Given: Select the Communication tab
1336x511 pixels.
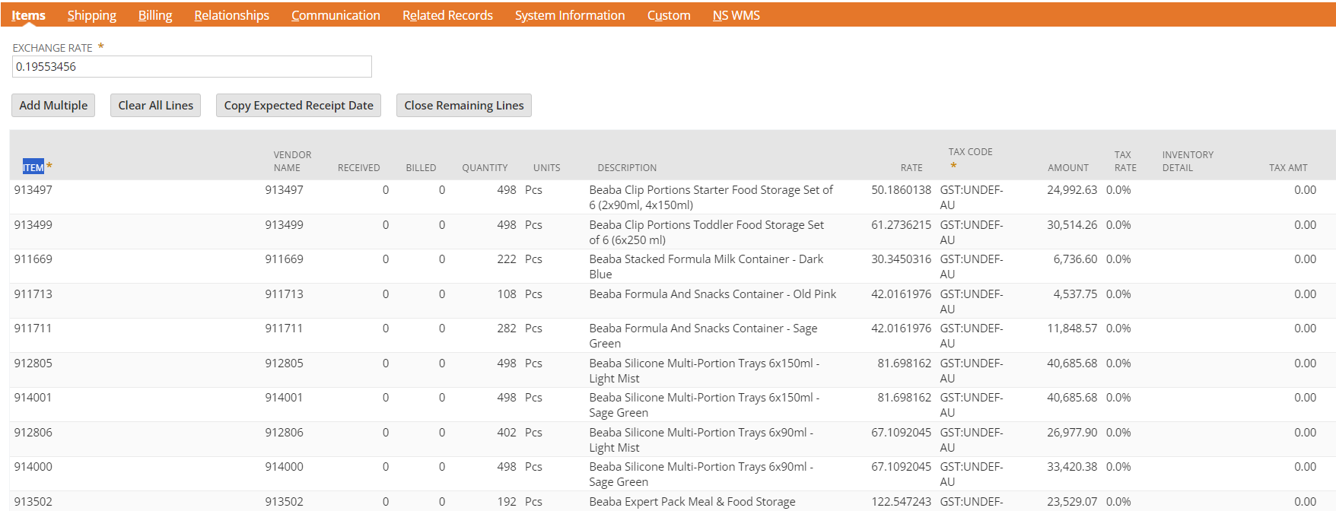Looking at the screenshot, I should [x=336, y=15].
